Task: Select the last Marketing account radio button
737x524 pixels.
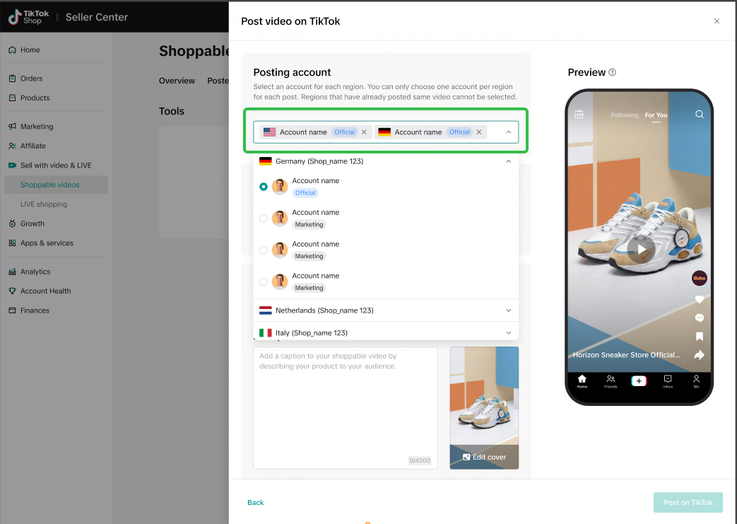Action: click(264, 281)
